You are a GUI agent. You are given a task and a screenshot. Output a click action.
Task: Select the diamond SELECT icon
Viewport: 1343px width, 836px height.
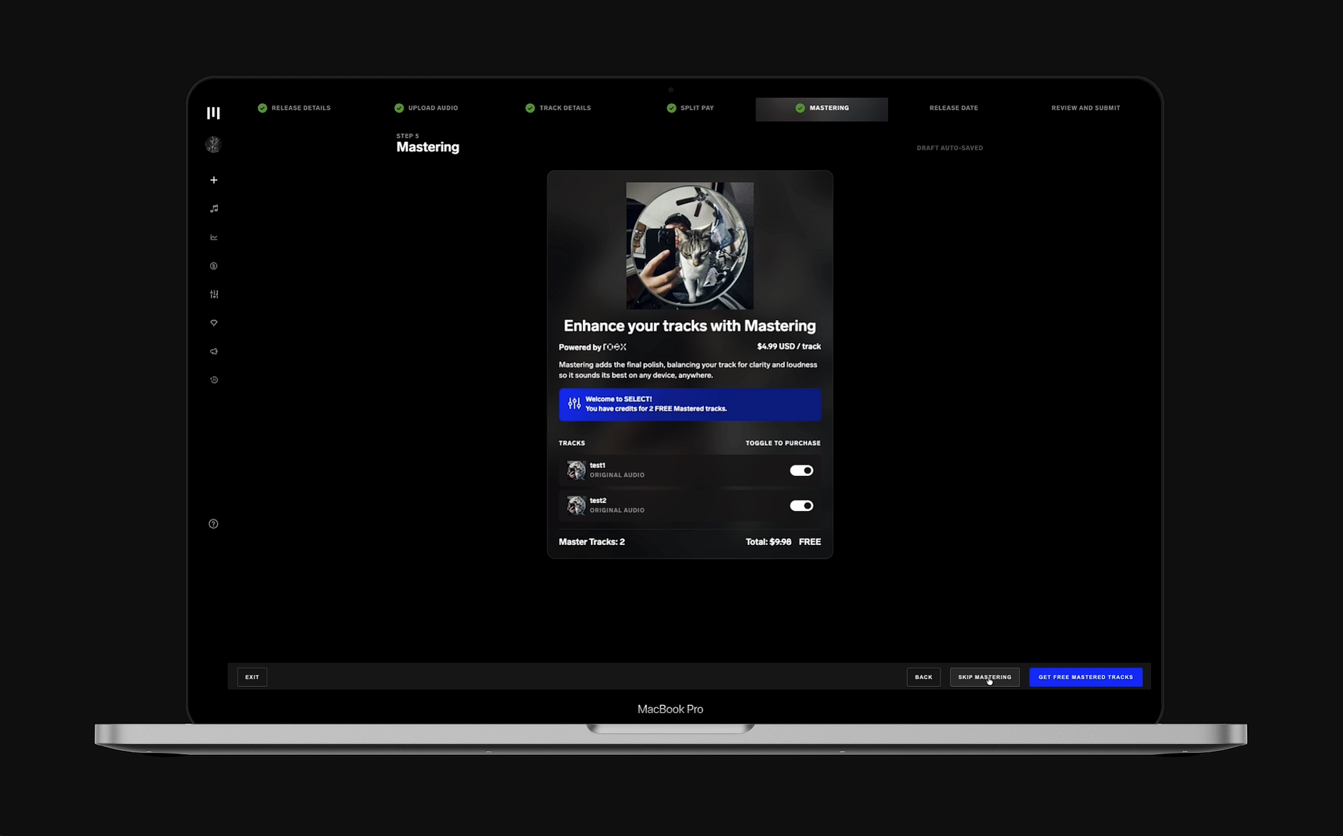click(x=214, y=323)
